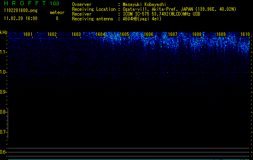Click the 1604 time marker

(x=100, y=34)
